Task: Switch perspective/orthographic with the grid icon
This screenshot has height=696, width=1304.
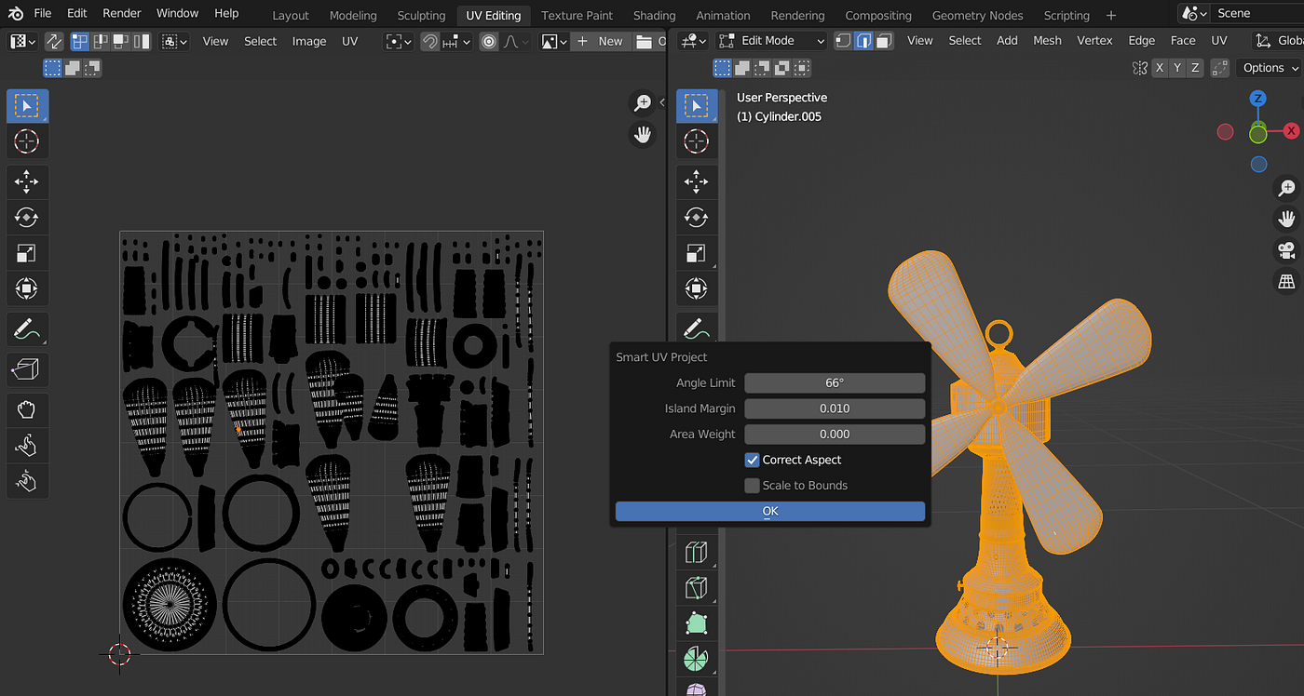Action: coord(1286,281)
